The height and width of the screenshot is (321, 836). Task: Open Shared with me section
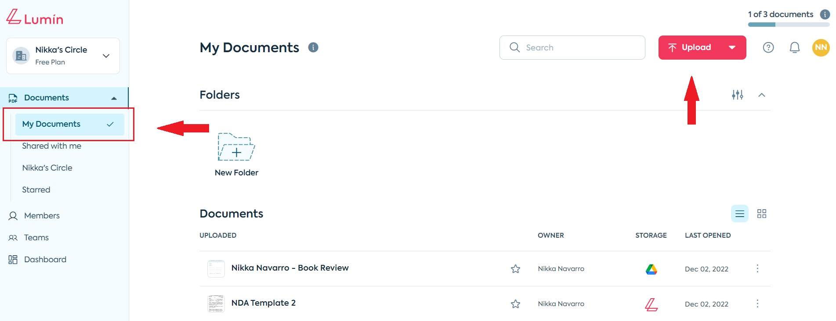click(51, 146)
